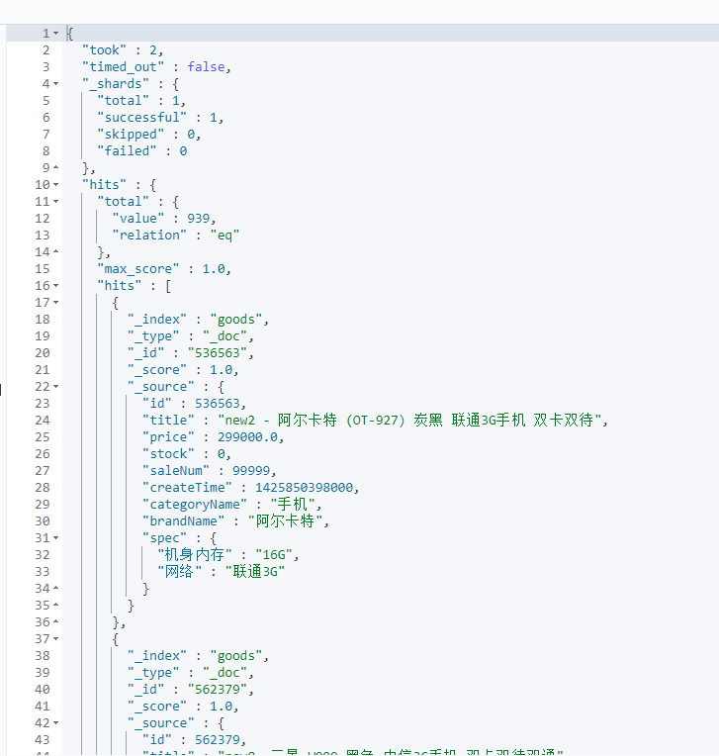This screenshot has height=756, width=719.
Task: Click the fold-end marker on line 9
Action: click(x=56, y=168)
